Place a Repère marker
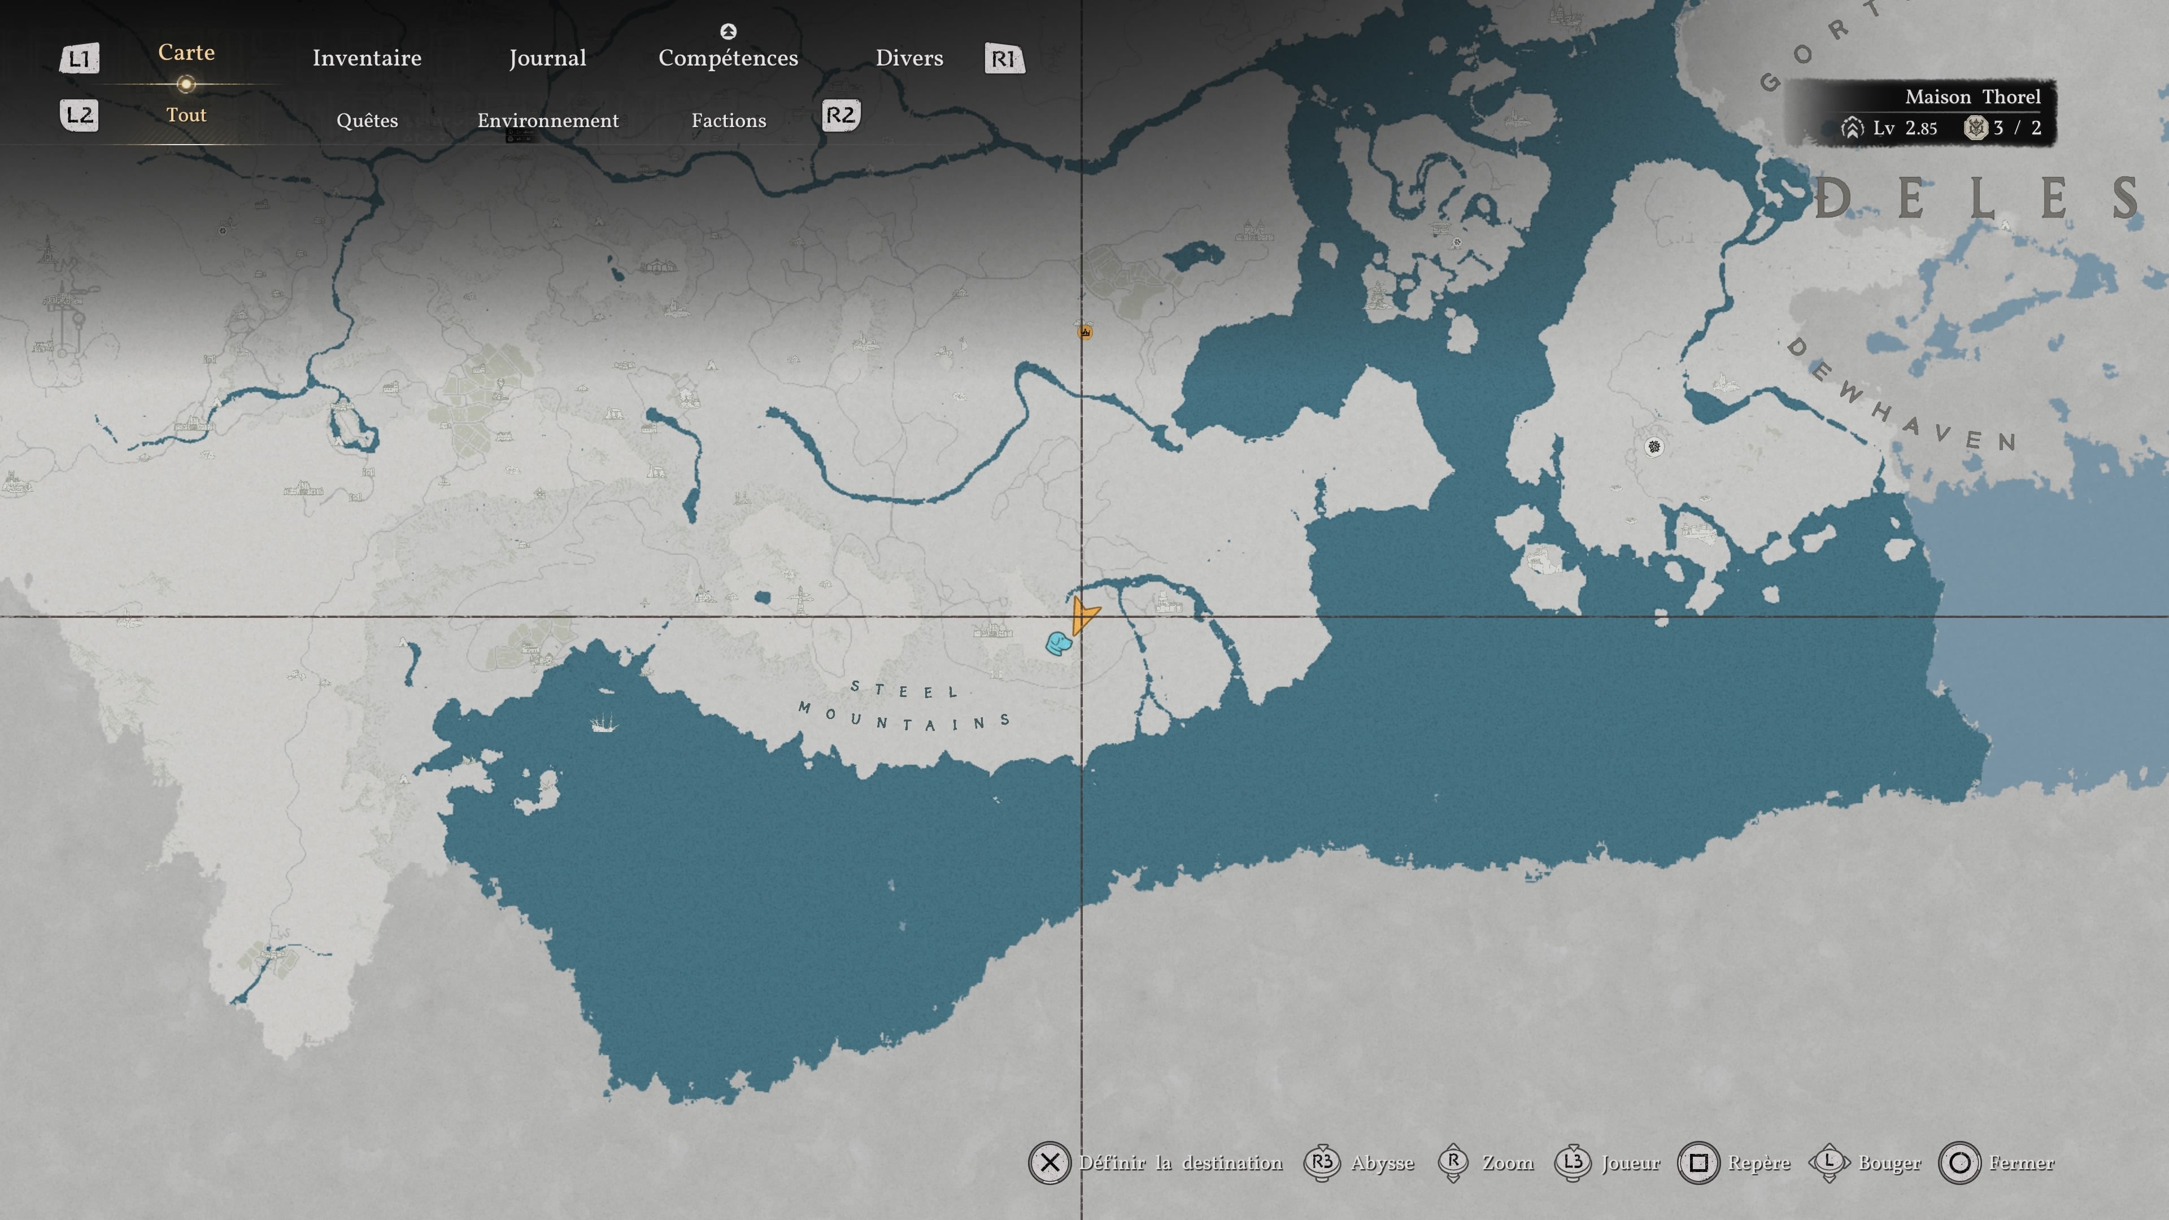This screenshot has height=1220, width=2169. (1759, 1164)
